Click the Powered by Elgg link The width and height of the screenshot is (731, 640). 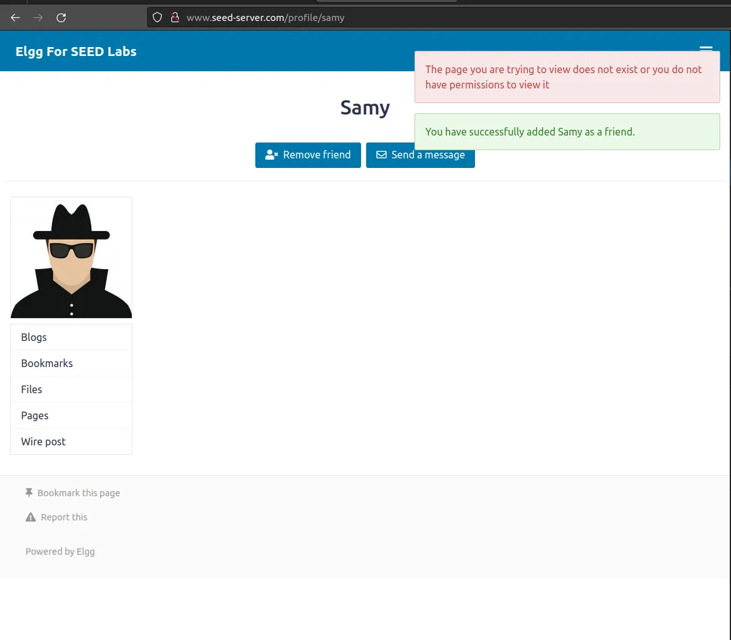pos(60,552)
